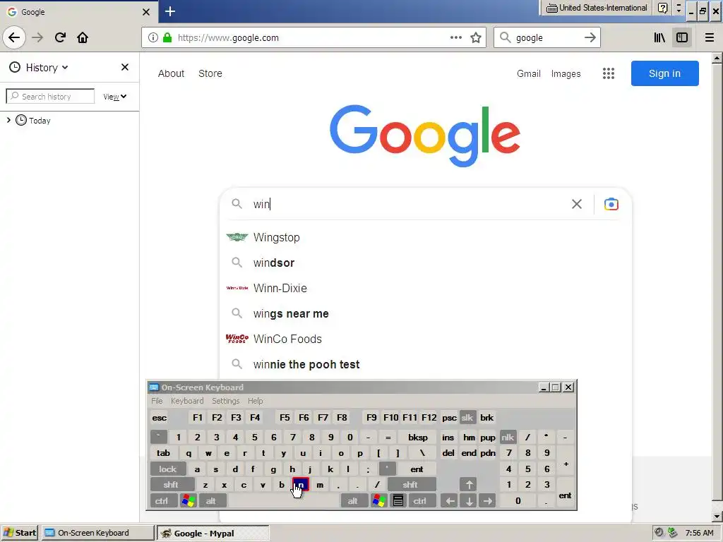
Task: Clear the Google search text
Action: pyautogui.click(x=576, y=204)
